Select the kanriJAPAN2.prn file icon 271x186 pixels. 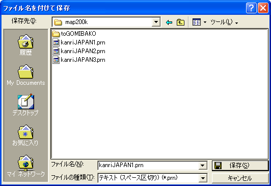56,51
